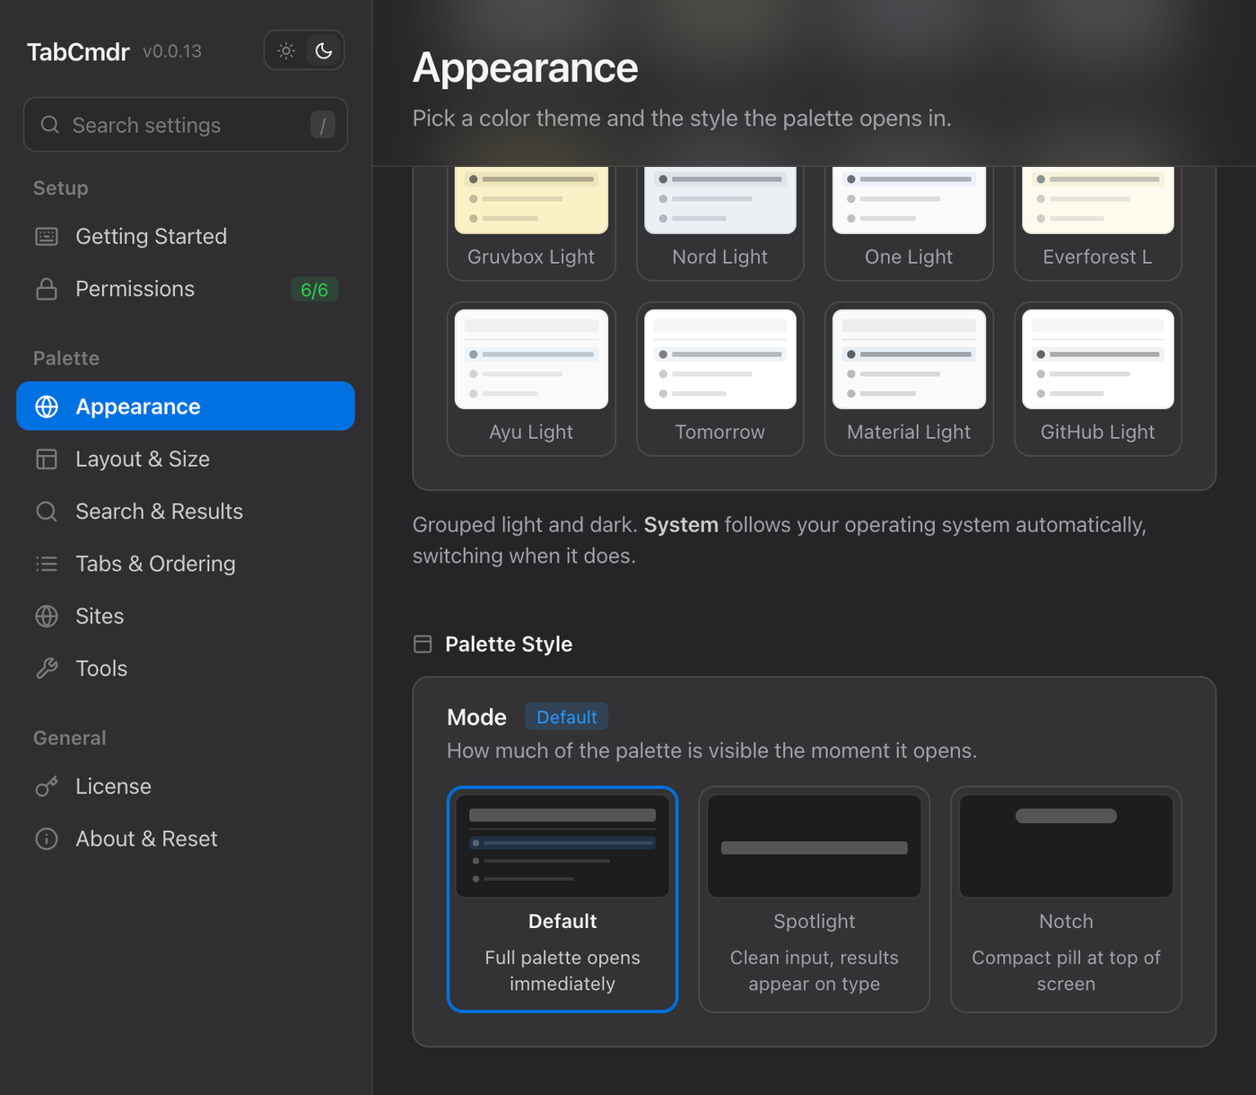Open the Tools settings page
Viewport: 1256px width, 1095px height.
186,669
